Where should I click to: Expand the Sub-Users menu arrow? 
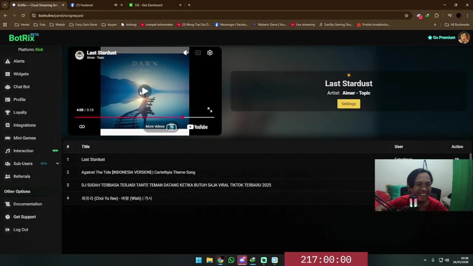[x=57, y=164]
